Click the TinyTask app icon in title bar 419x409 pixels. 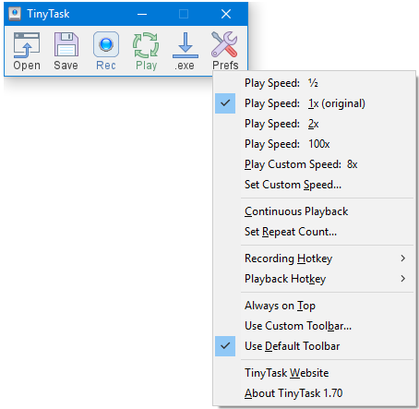[15, 14]
